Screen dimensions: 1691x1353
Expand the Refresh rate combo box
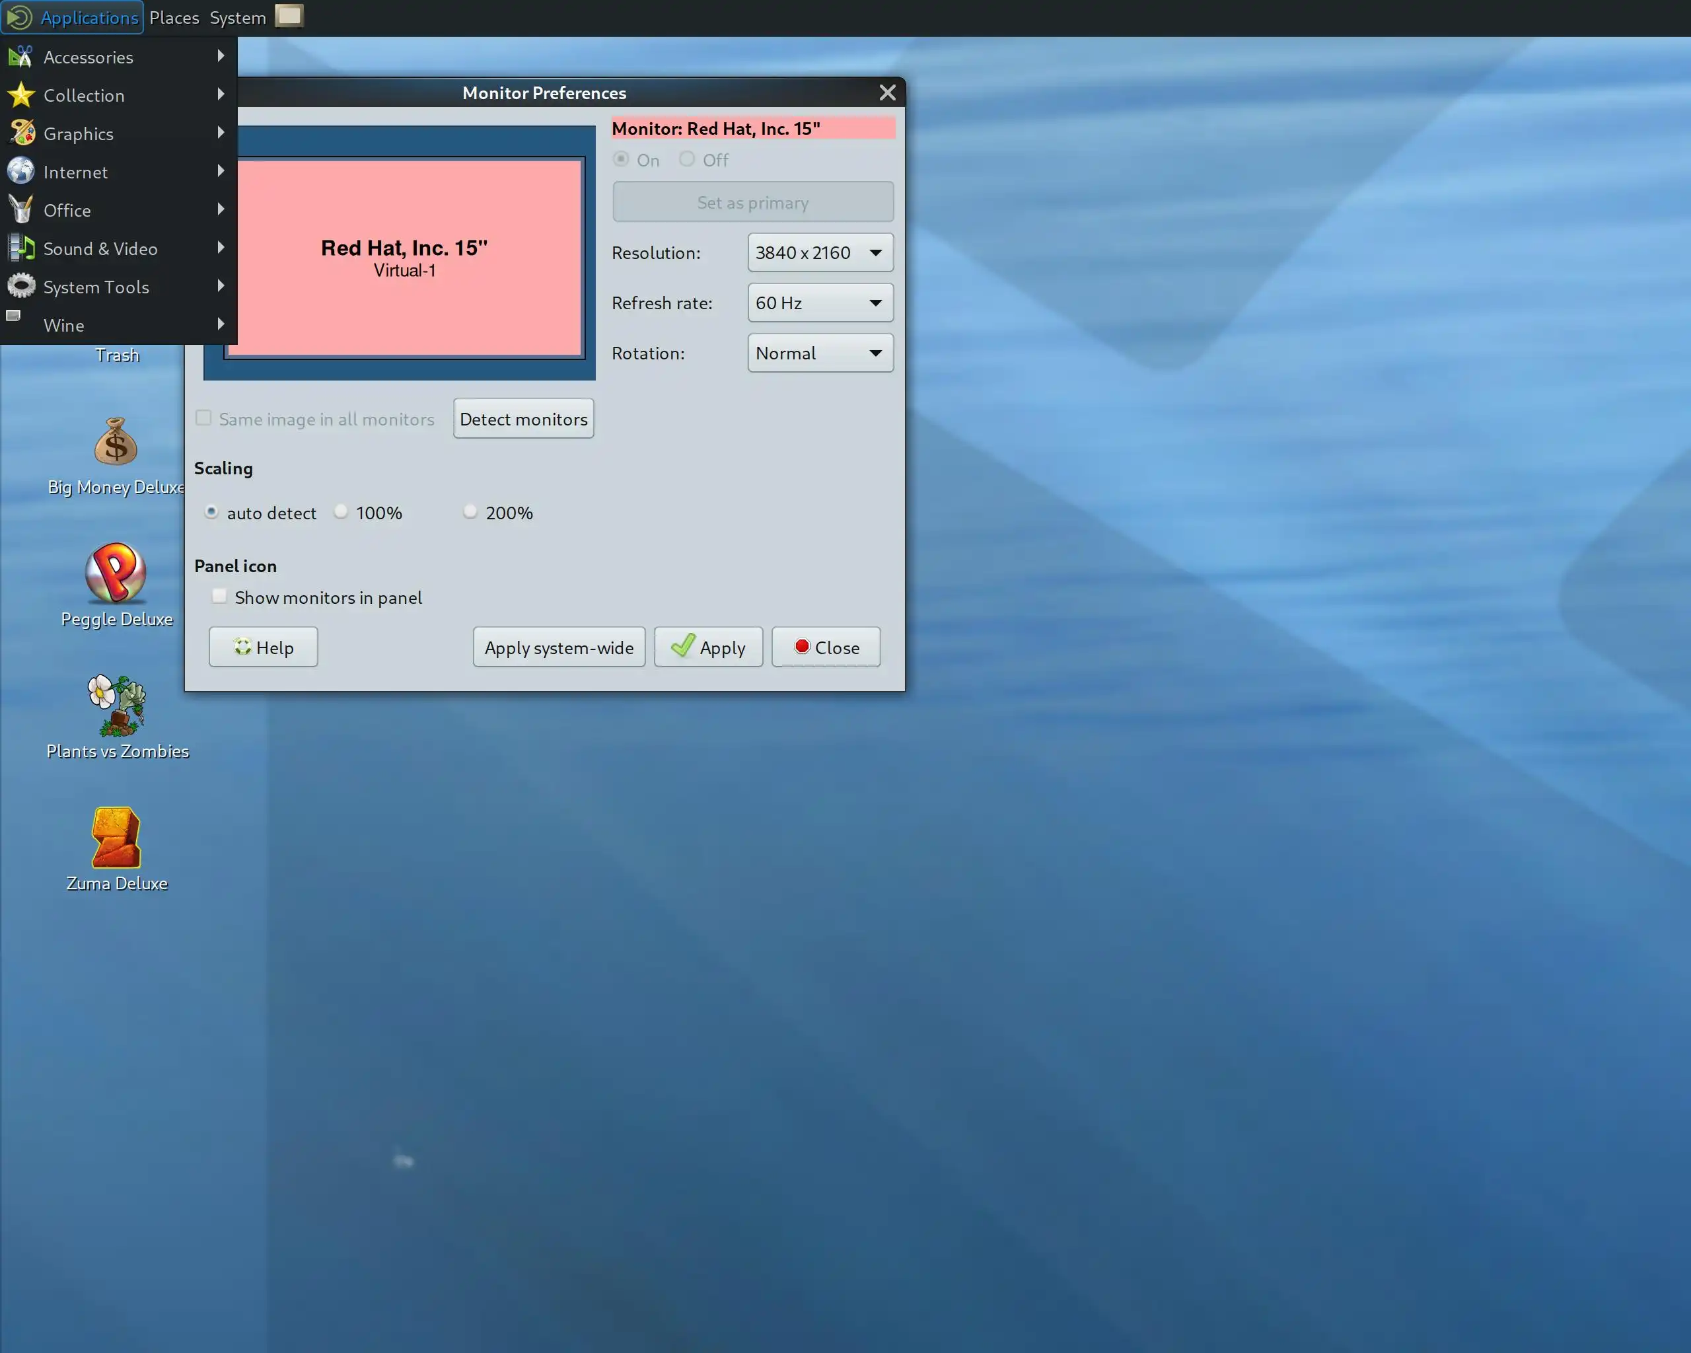[x=820, y=303]
